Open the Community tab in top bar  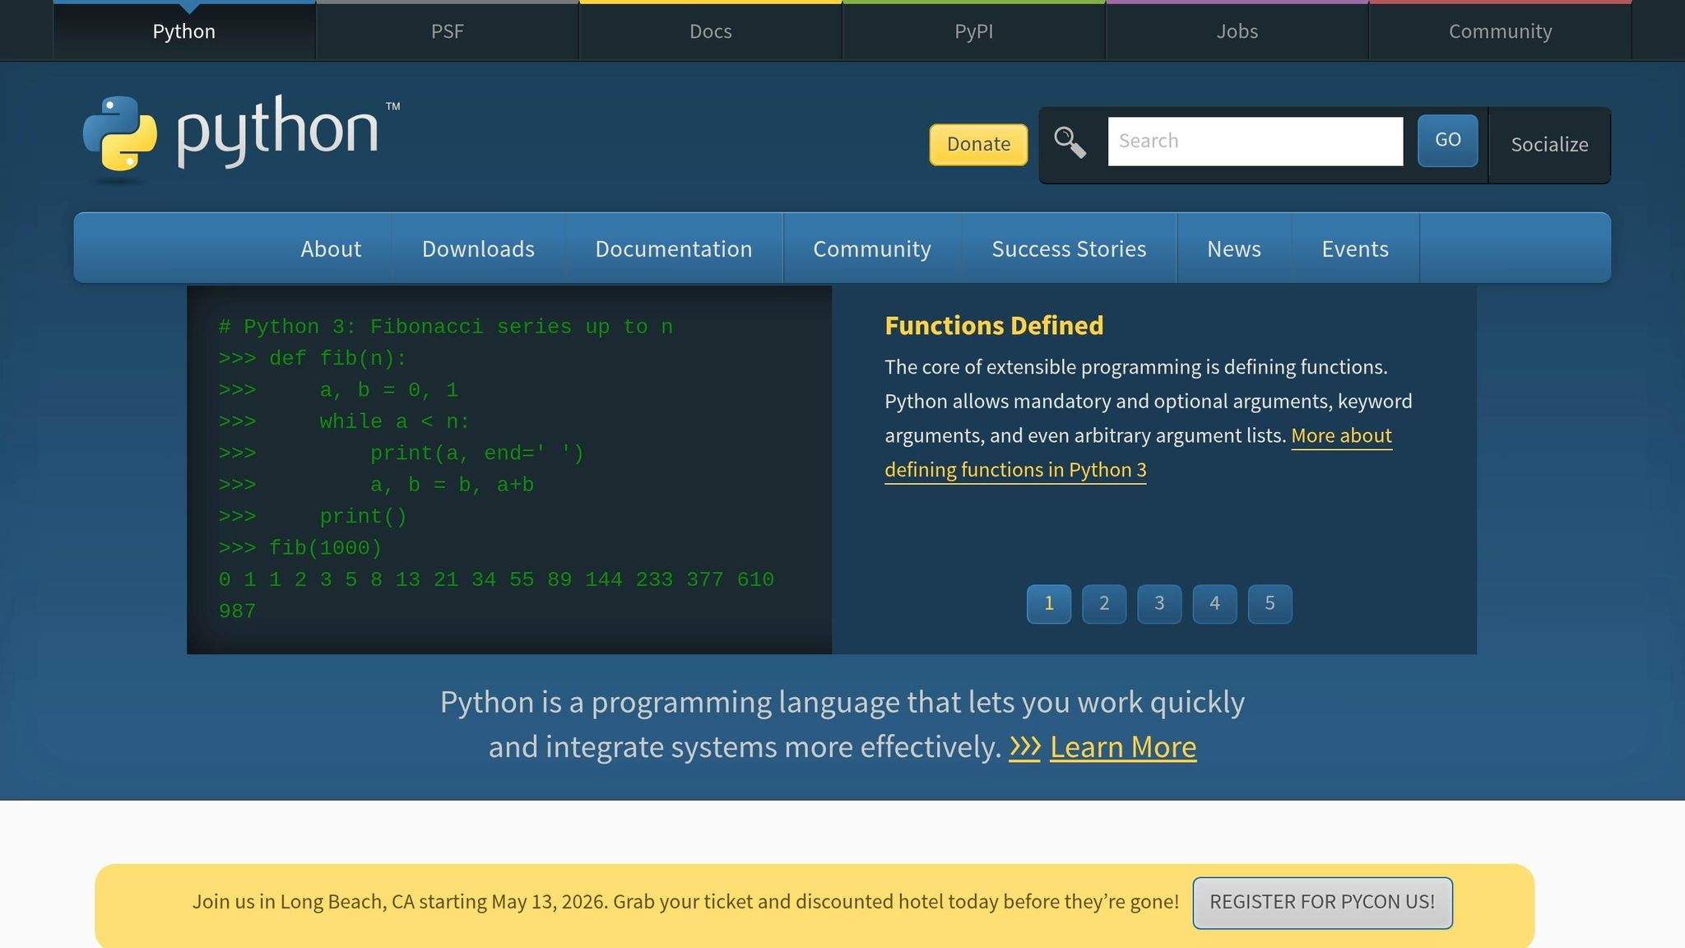(1500, 31)
